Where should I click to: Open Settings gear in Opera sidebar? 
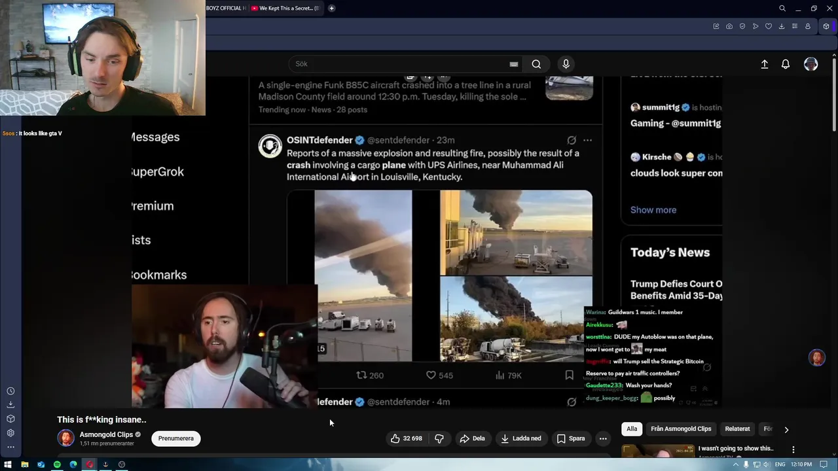tap(10, 433)
